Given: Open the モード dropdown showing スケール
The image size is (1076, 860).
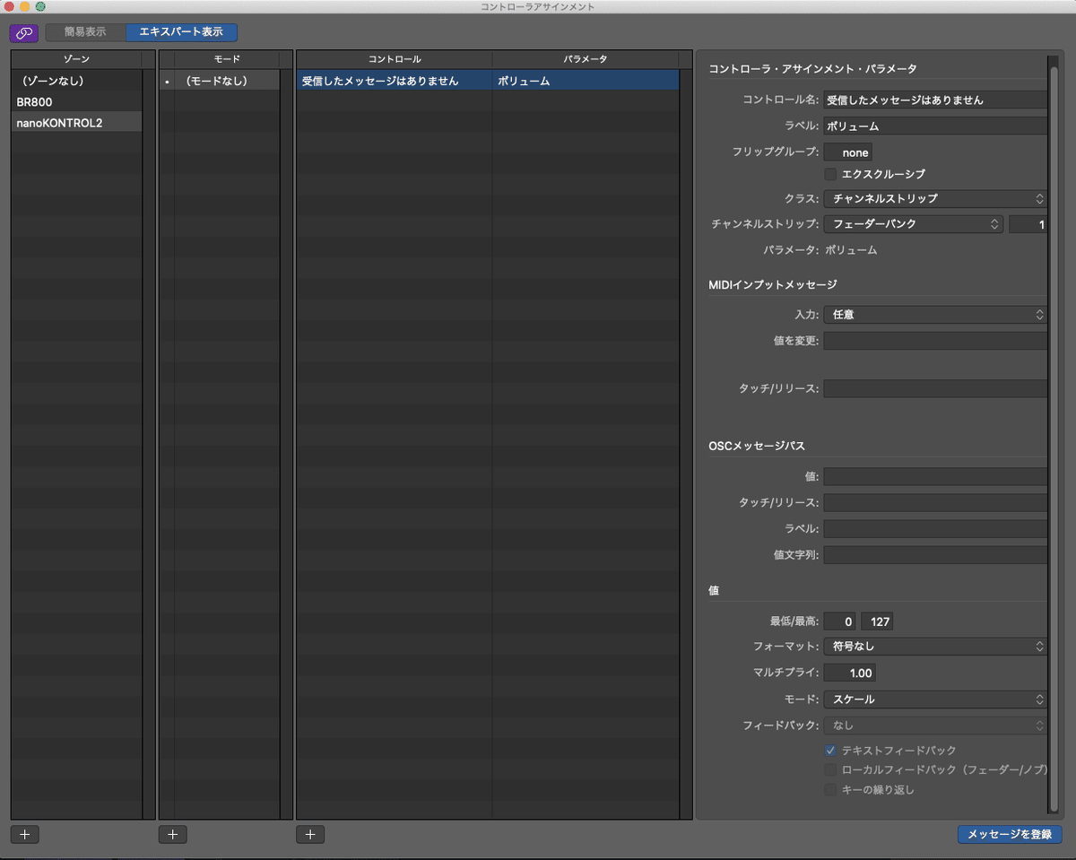Looking at the screenshot, I should [x=935, y=699].
